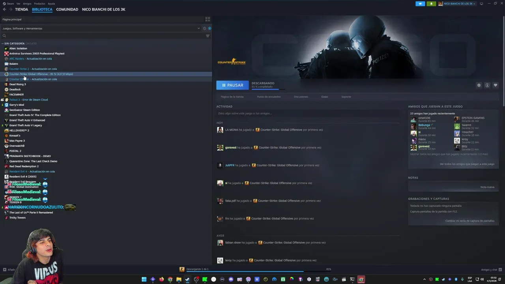Open the Soporte link
The height and width of the screenshot is (284, 505).
tap(346, 97)
